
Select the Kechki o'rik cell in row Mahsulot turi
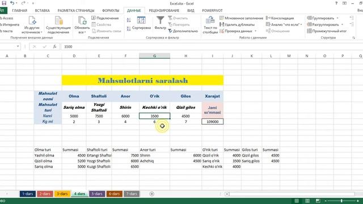(x=155, y=108)
